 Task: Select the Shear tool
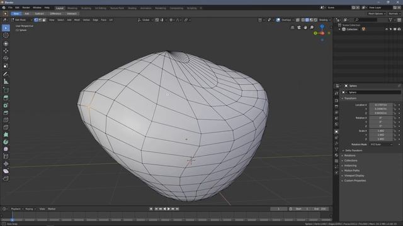tap(6, 171)
